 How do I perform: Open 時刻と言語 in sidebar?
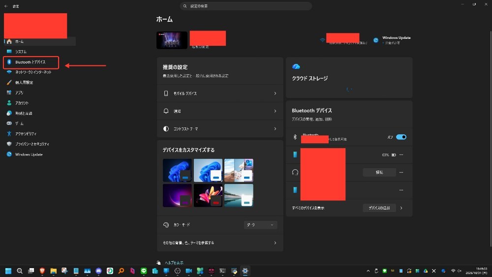coord(39,113)
